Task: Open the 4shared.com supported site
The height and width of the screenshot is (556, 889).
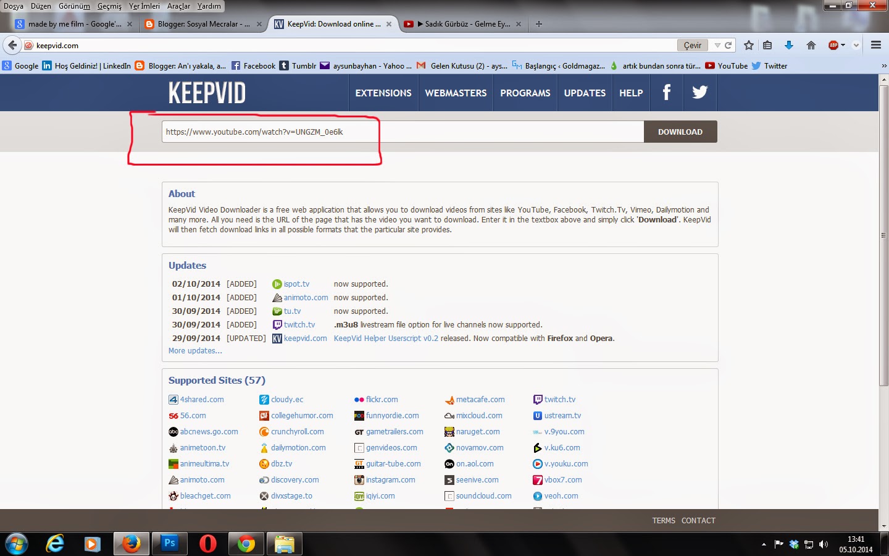Action: click(x=202, y=400)
